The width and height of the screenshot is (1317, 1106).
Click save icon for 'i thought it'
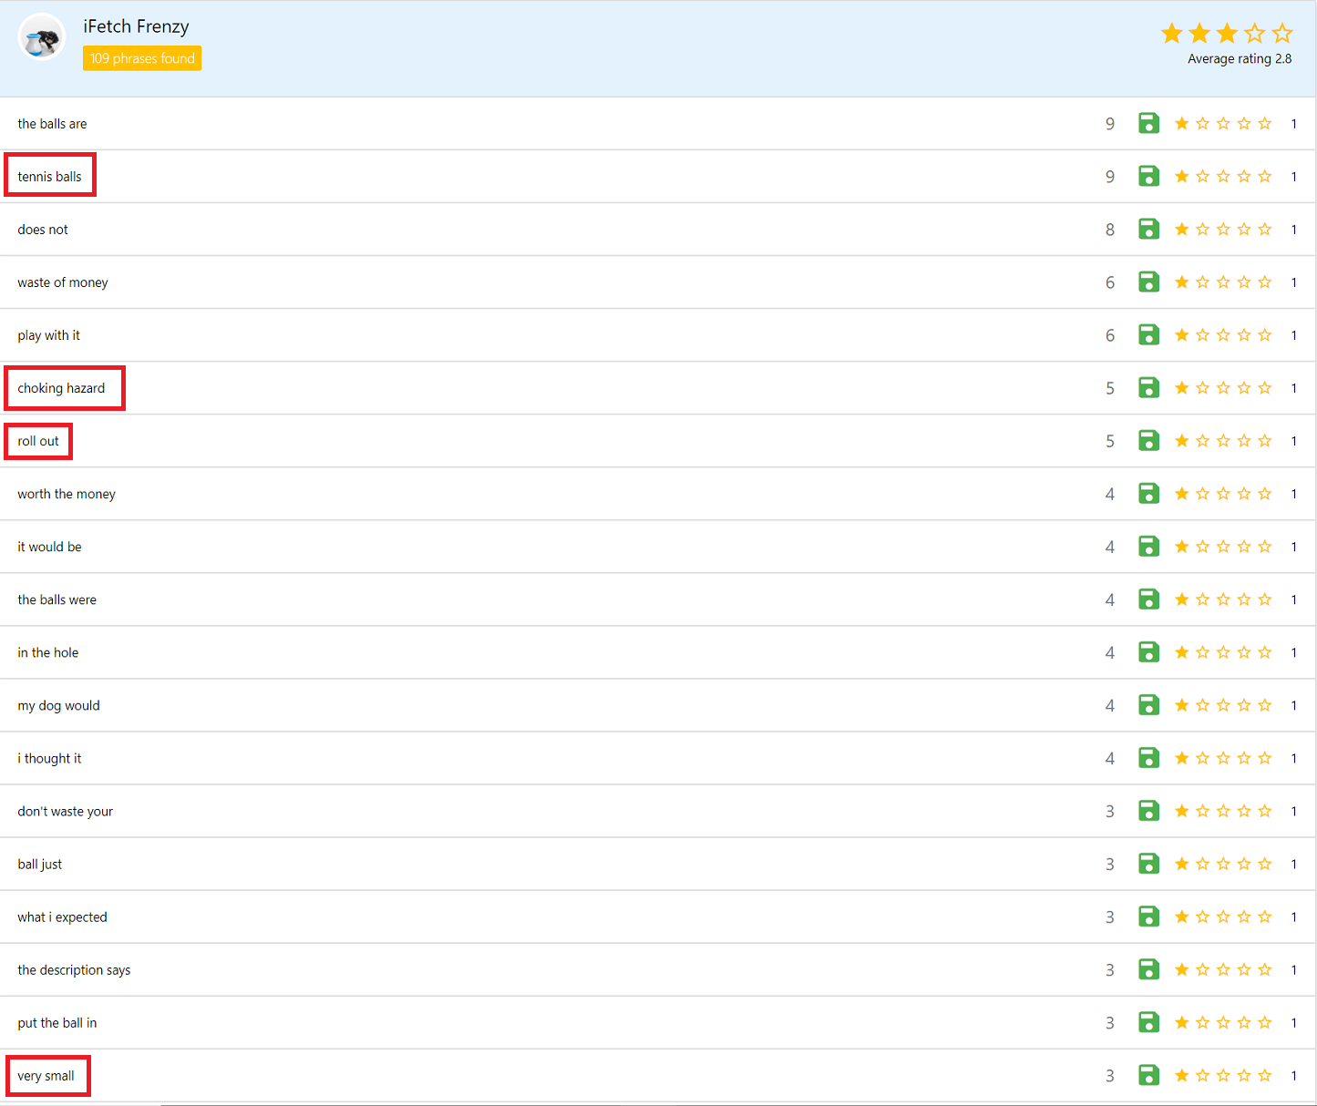coord(1148,757)
